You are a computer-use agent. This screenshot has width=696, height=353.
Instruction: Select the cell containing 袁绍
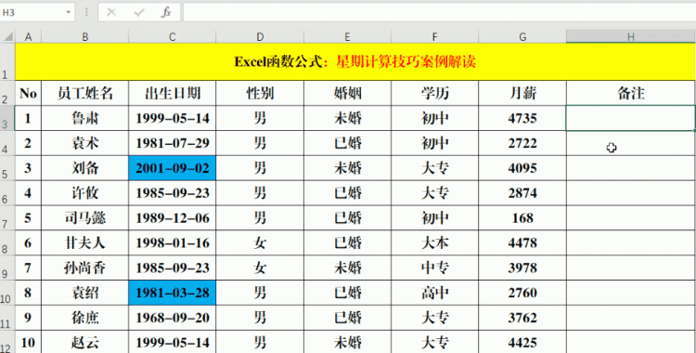tap(84, 293)
